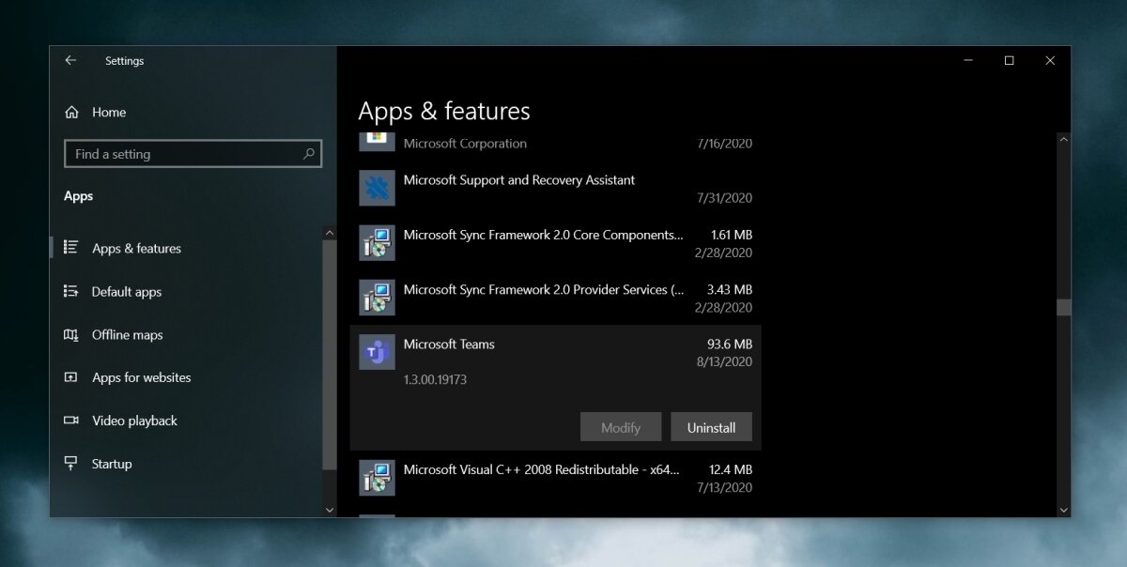Click the Microsoft Teams app icon
The height and width of the screenshot is (567, 1127).
point(376,351)
